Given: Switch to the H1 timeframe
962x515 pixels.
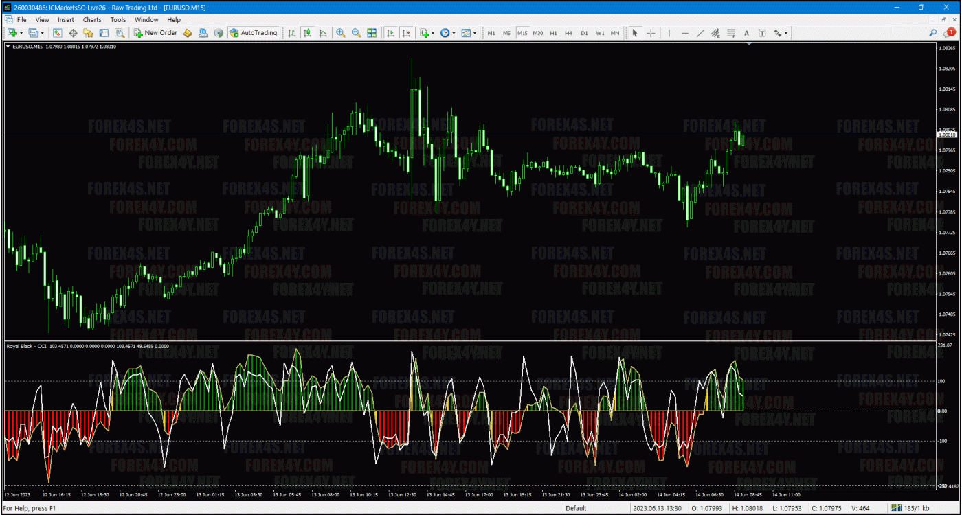Looking at the screenshot, I should [553, 33].
